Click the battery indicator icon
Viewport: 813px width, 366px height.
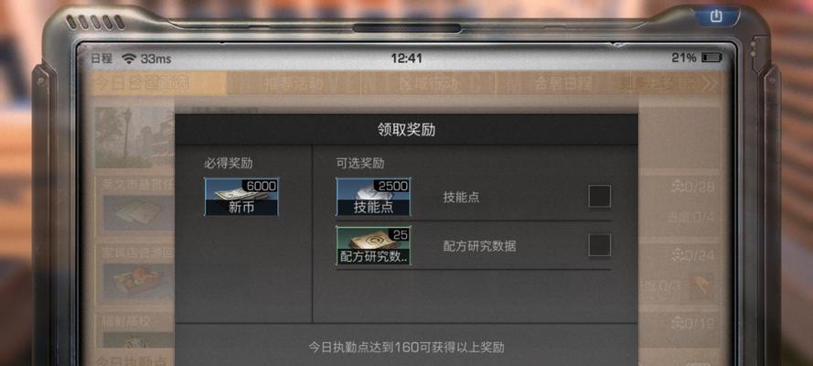(711, 58)
